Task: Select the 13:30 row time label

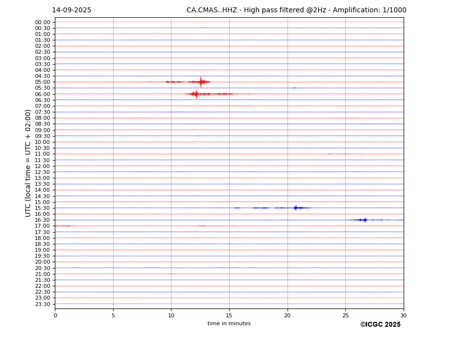Action: tap(42, 184)
